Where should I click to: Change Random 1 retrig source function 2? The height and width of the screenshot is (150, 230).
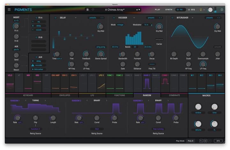coord(35,129)
